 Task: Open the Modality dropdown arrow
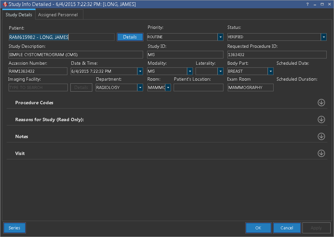(190, 71)
